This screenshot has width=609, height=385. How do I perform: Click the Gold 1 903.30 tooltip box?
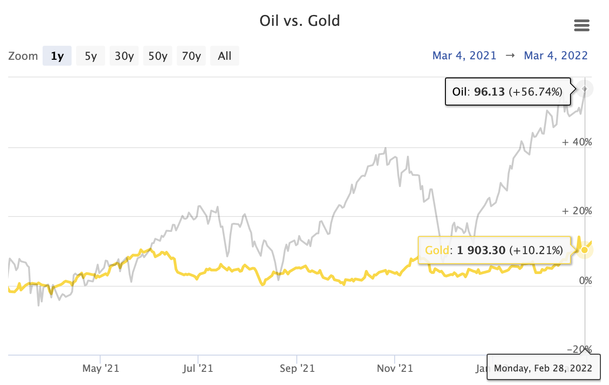(x=494, y=250)
